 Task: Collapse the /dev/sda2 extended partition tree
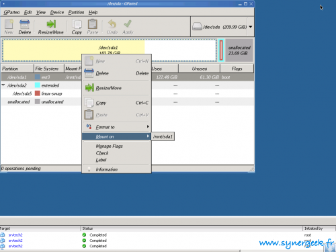coord(3,85)
